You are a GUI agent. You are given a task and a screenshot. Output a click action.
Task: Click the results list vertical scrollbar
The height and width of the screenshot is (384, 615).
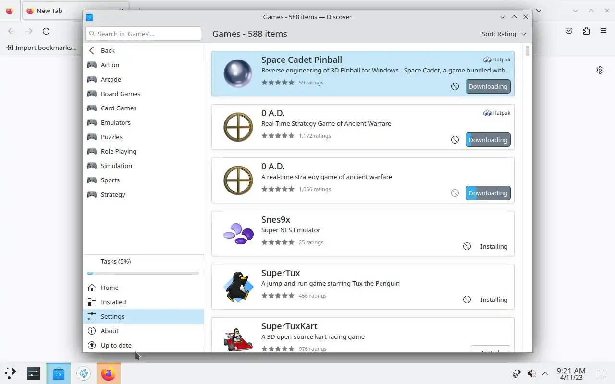tap(528, 51)
